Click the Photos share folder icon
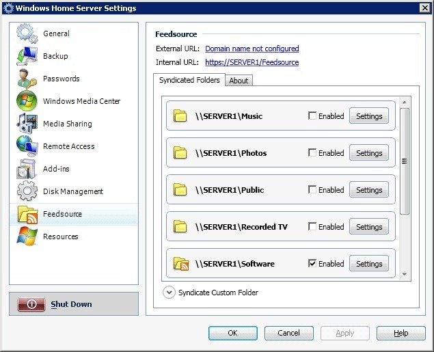 point(180,152)
